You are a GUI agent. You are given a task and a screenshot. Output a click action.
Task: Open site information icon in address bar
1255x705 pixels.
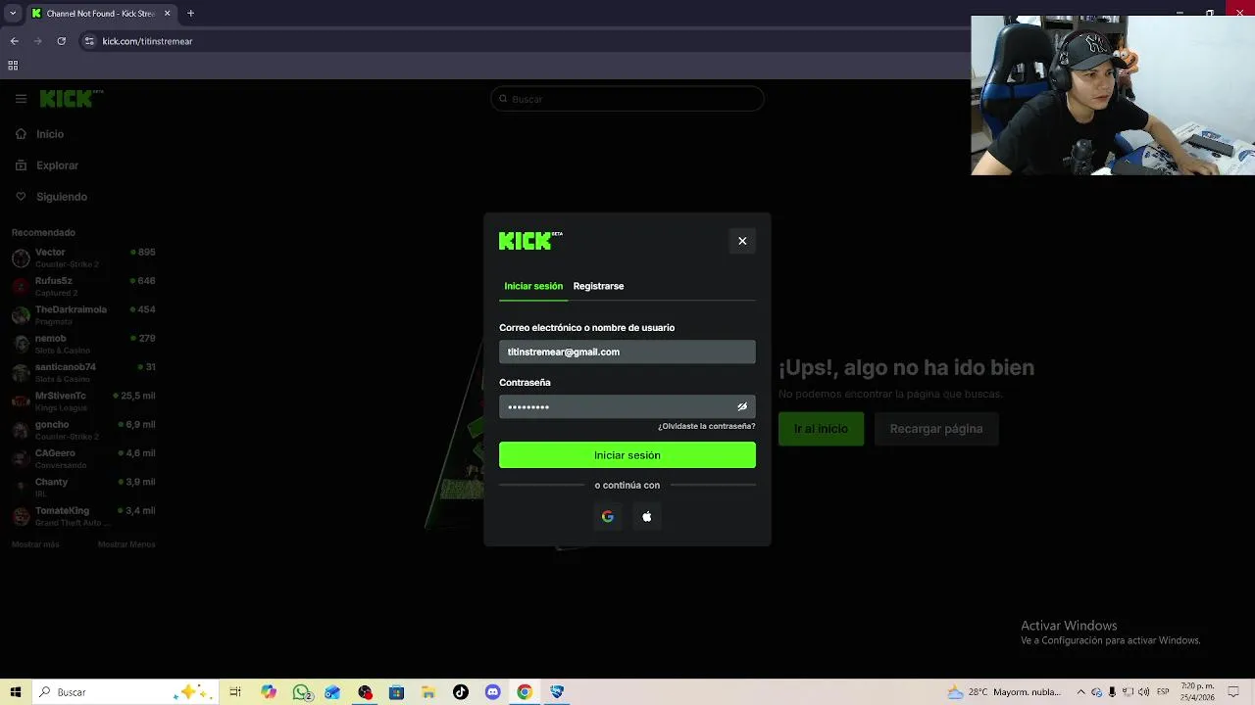click(89, 41)
